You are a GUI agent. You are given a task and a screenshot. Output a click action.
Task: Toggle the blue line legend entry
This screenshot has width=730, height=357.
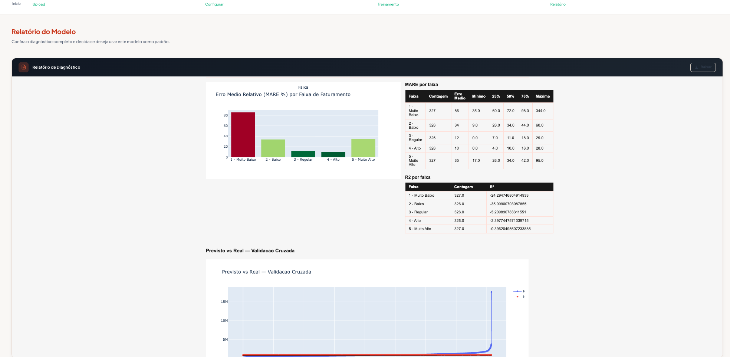coord(519,291)
